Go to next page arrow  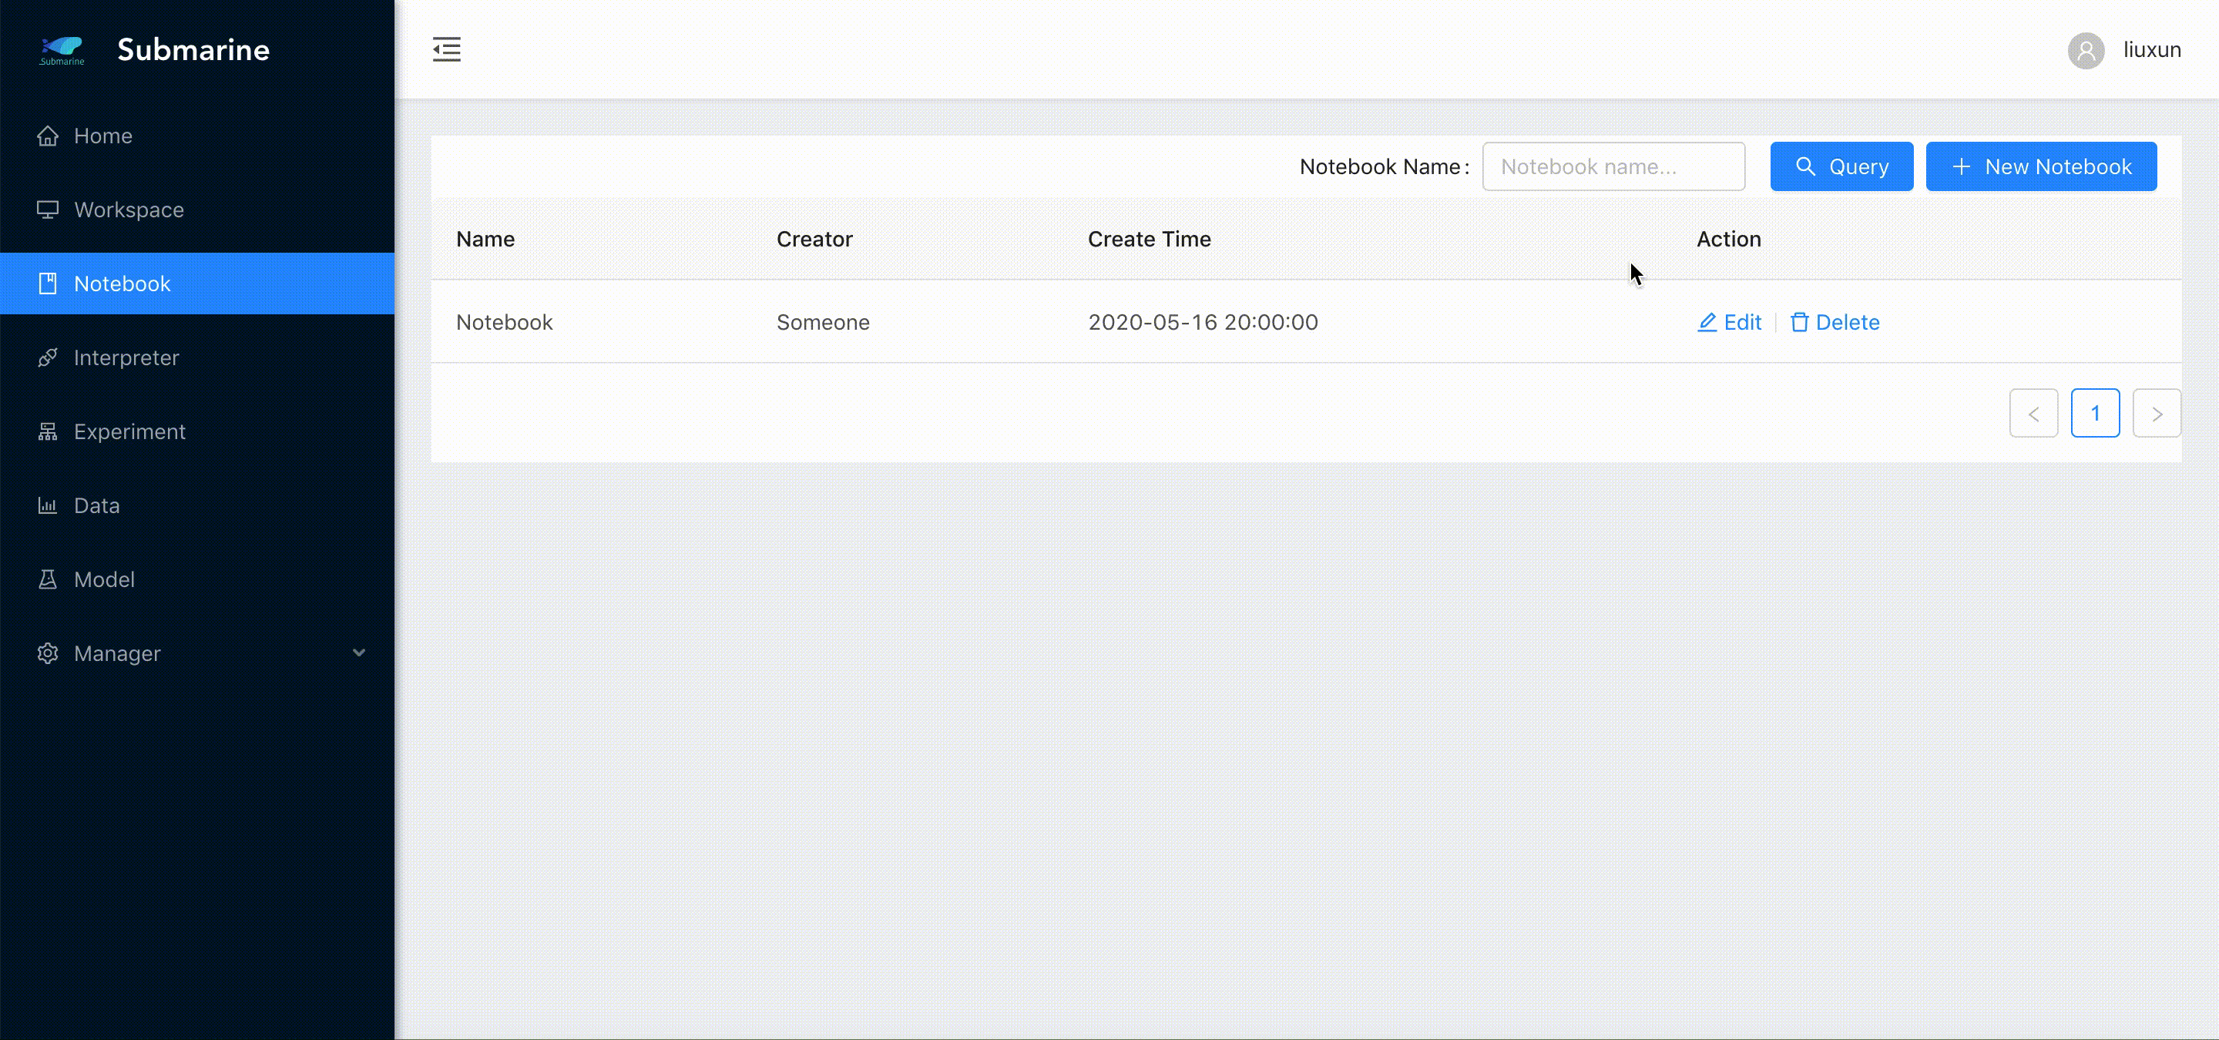pos(2156,414)
